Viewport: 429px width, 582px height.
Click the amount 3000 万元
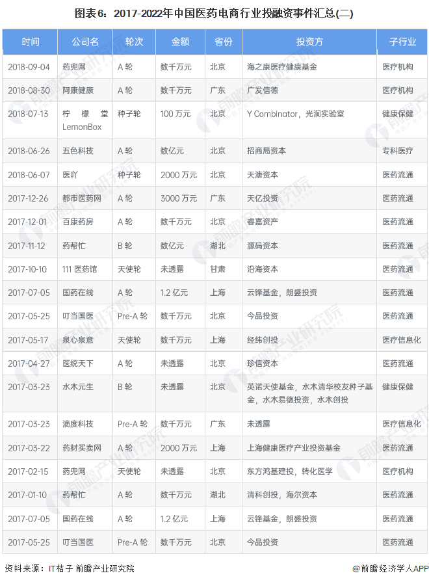click(x=179, y=198)
